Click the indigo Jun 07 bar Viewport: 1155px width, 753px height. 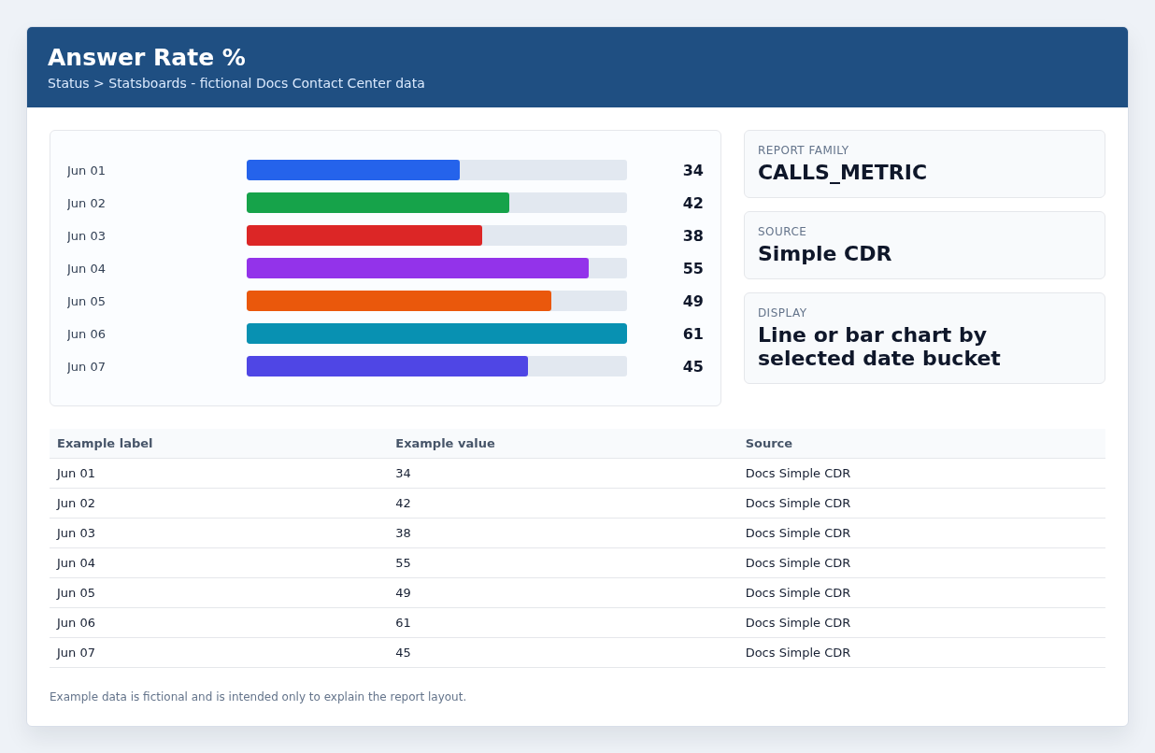click(x=387, y=366)
